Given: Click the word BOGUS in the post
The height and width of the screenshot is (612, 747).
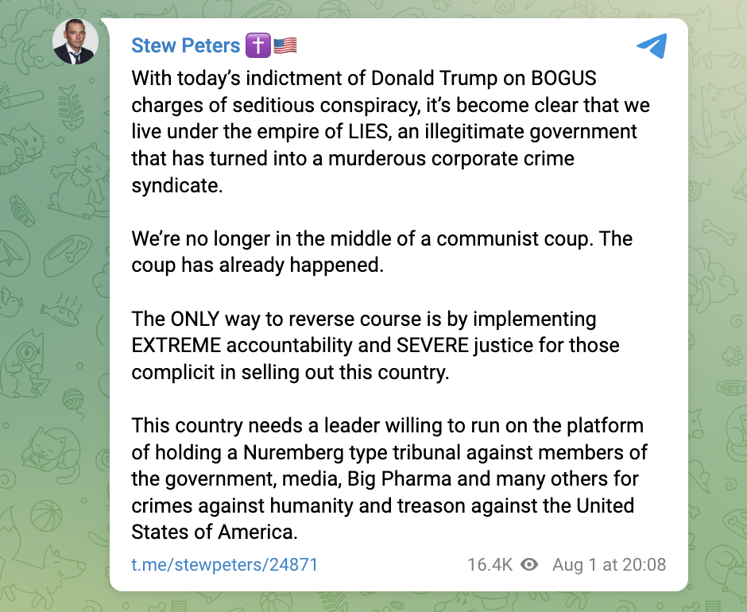Looking at the screenshot, I should 554,79.
